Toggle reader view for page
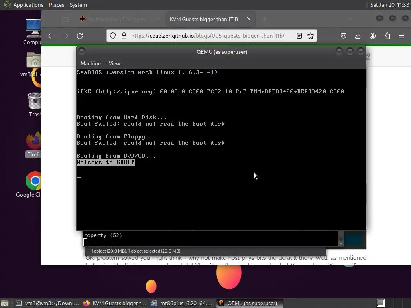The image size is (411, 308). coord(299,36)
